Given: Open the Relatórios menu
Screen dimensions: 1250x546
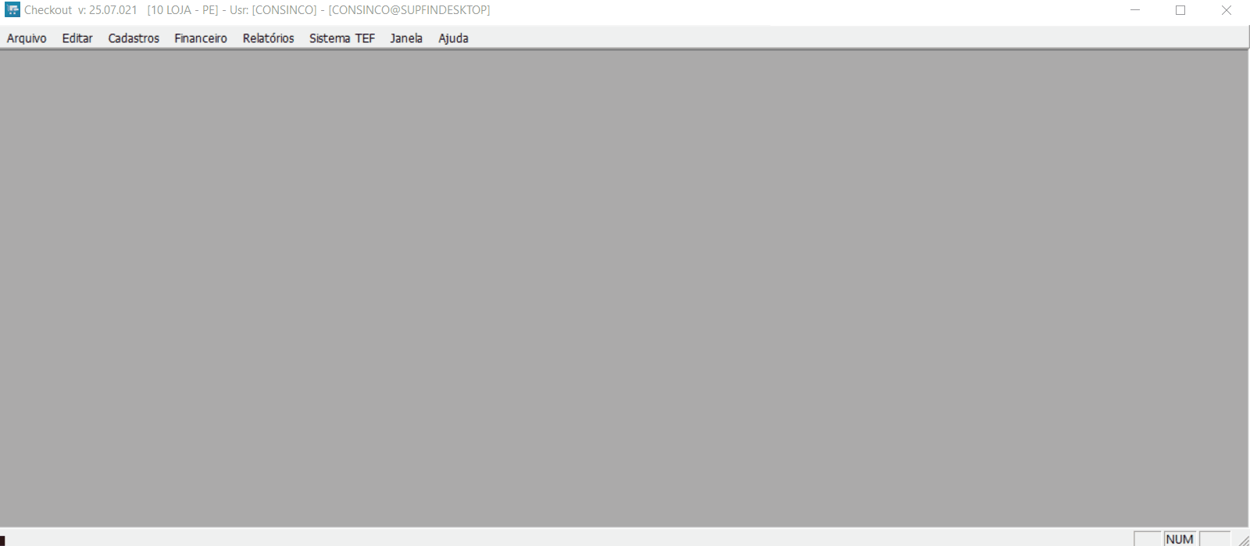Looking at the screenshot, I should 268,38.
